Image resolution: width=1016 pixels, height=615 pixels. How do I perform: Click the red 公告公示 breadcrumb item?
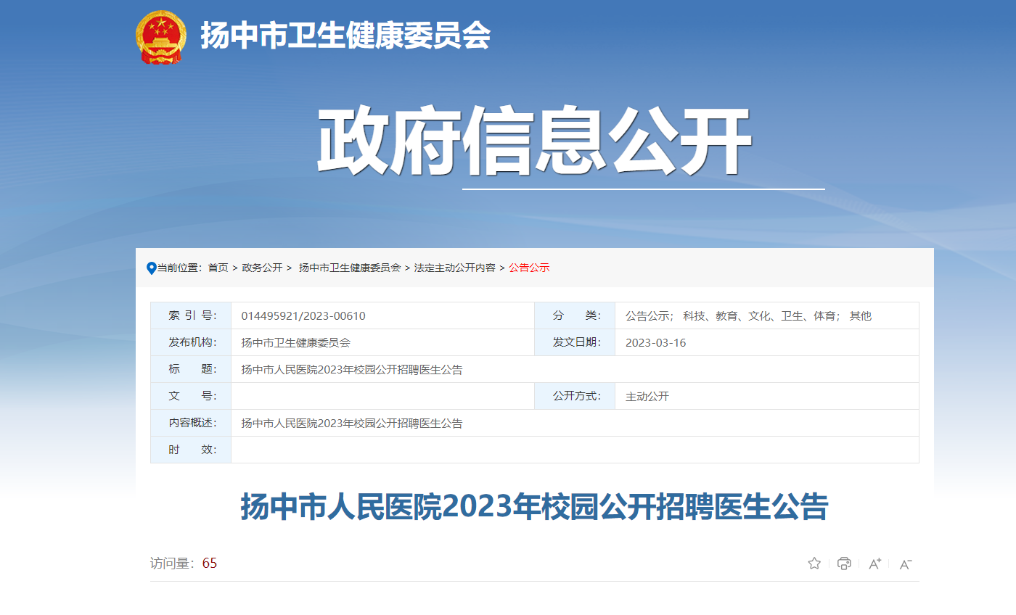(529, 268)
